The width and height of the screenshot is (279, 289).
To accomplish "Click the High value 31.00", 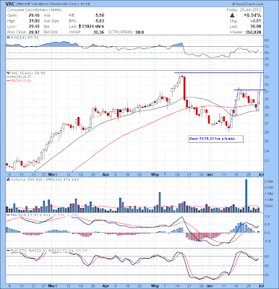I will point(34,21).
